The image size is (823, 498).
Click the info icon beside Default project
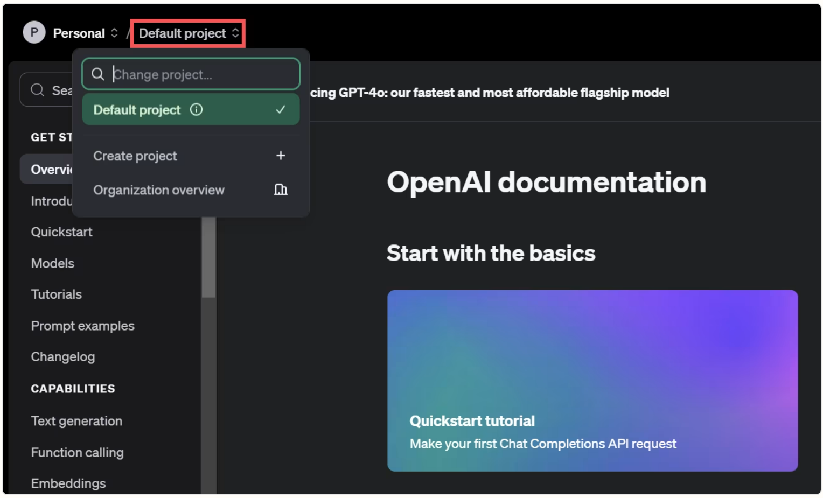(x=196, y=110)
